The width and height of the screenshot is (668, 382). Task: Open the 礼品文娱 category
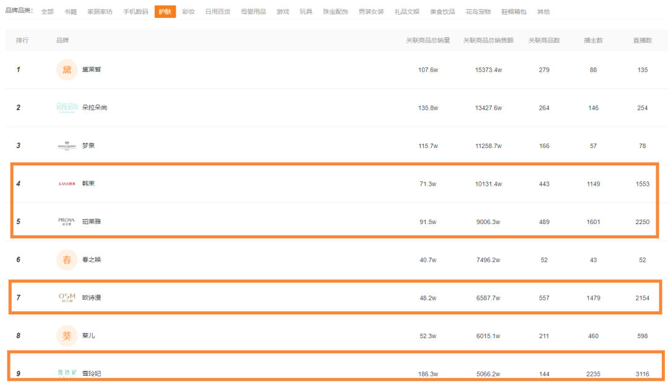tap(407, 12)
